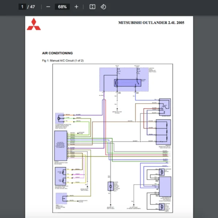Click the page number input field
The width and height of the screenshot is (218, 218).
pos(22,7)
